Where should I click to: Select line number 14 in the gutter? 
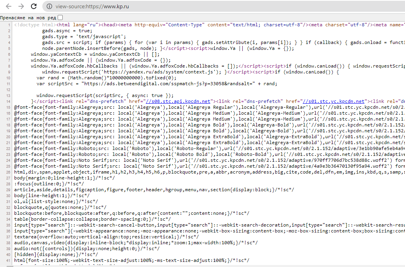(8, 102)
